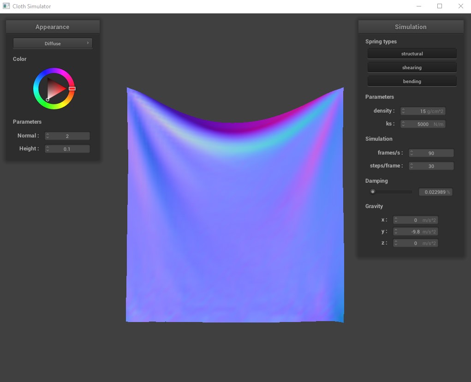Maximize the Cloth Simulator window
Screen dimensions: 471x382
[x=440, y=6]
